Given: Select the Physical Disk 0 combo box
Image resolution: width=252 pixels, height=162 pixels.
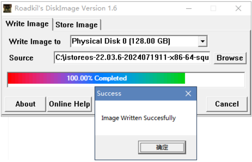Looking at the screenshot, I should pos(134,42).
